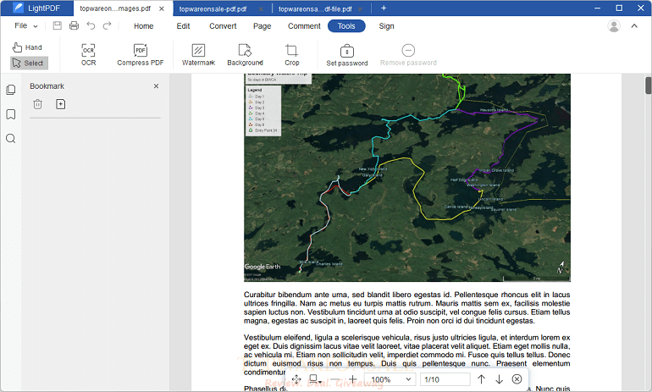Screen dimensions: 652x392
Task: Open the File menu dropdown
Action: click(25, 25)
